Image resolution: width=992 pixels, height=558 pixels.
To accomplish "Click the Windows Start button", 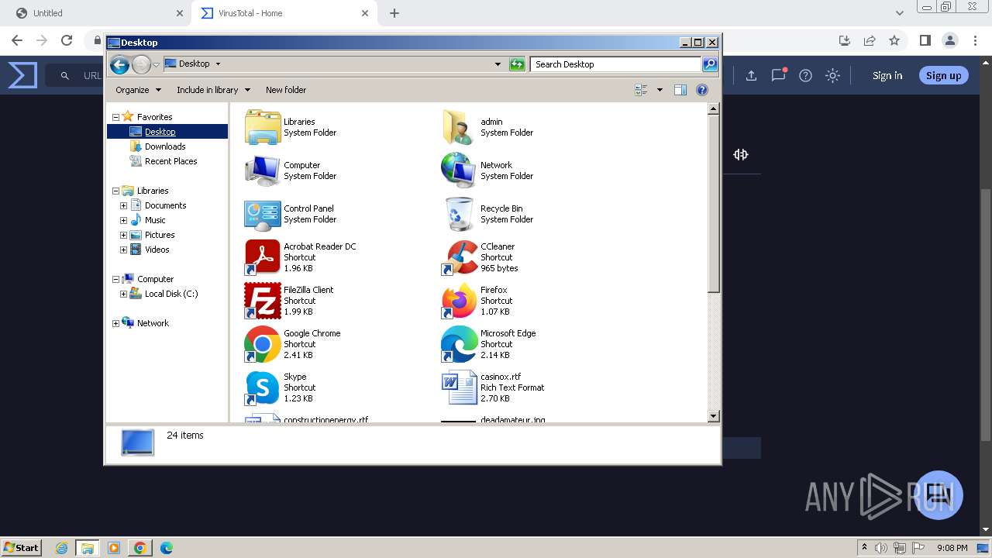I will click(21, 547).
